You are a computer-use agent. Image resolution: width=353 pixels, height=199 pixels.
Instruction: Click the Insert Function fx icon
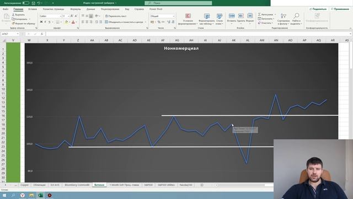coord(42,34)
